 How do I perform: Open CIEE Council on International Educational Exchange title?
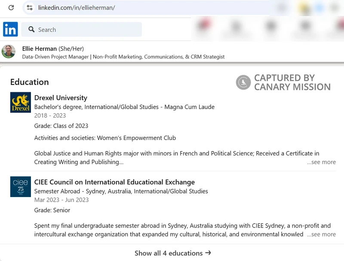[x=114, y=182]
